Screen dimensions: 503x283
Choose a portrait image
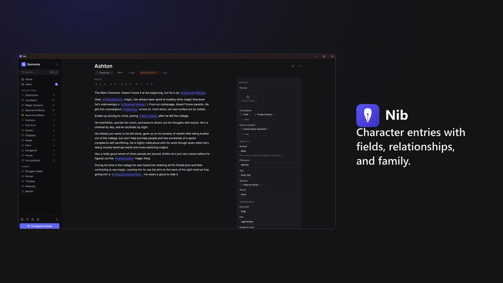pyautogui.click(x=248, y=99)
